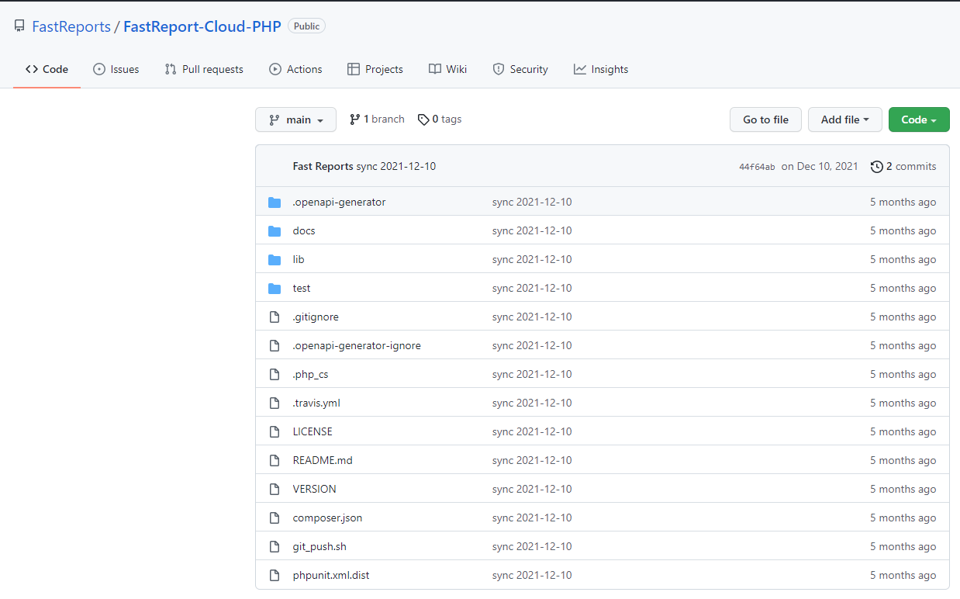This screenshot has width=960, height=599.
Task: Click the file icon for phpunit.xml.dist
Action: click(x=274, y=576)
